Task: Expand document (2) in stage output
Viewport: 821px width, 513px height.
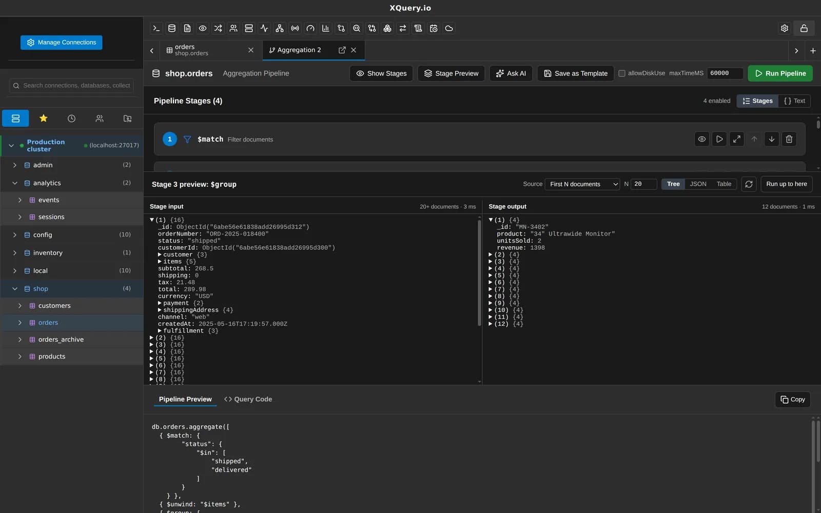Action: click(491, 254)
